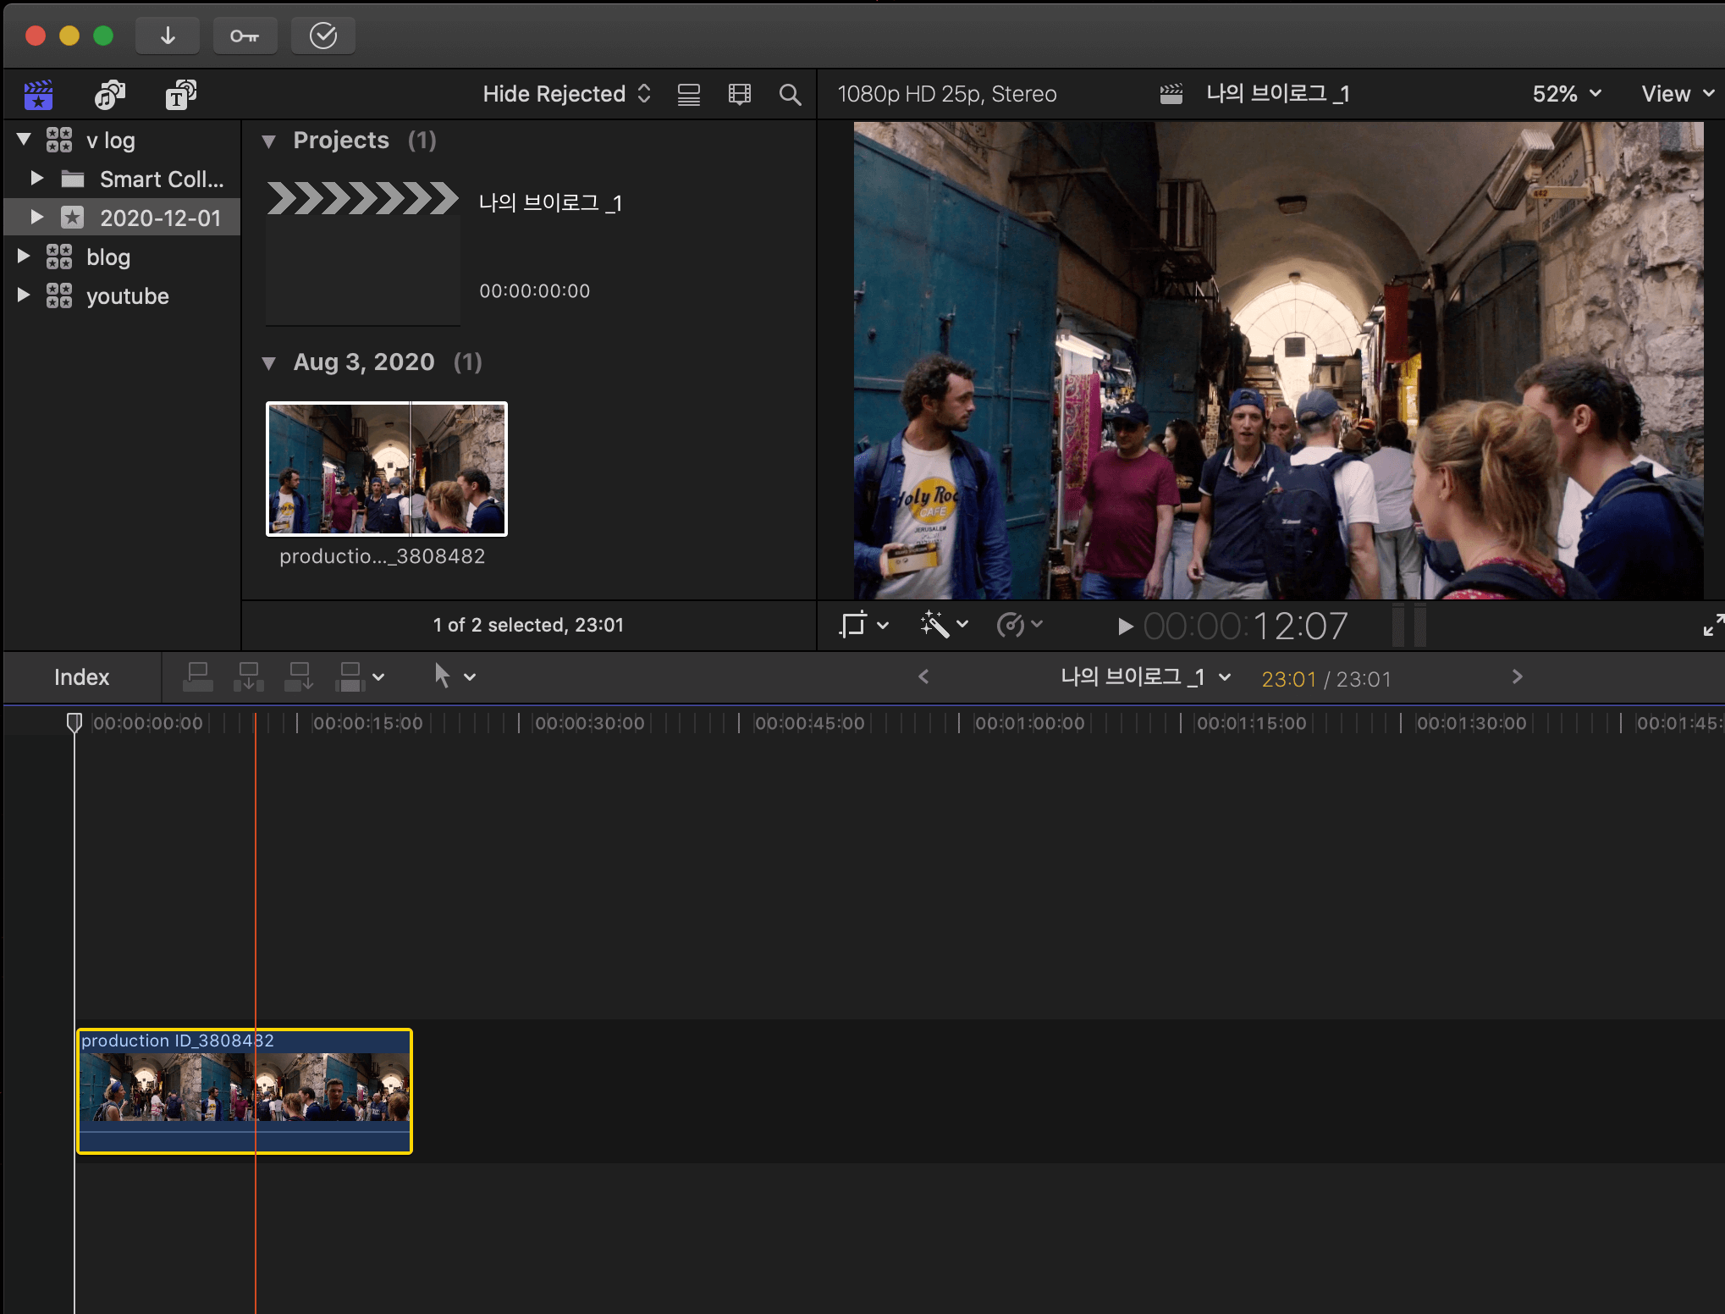Toggle the clip appearance filmstrip button

tap(739, 94)
